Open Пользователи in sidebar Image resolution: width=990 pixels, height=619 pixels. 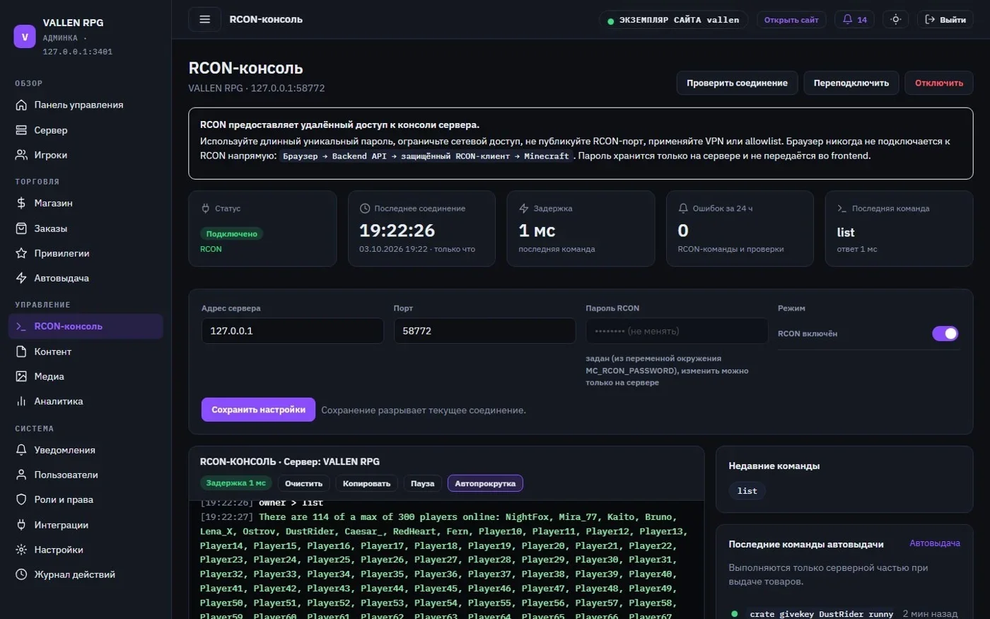click(86, 475)
